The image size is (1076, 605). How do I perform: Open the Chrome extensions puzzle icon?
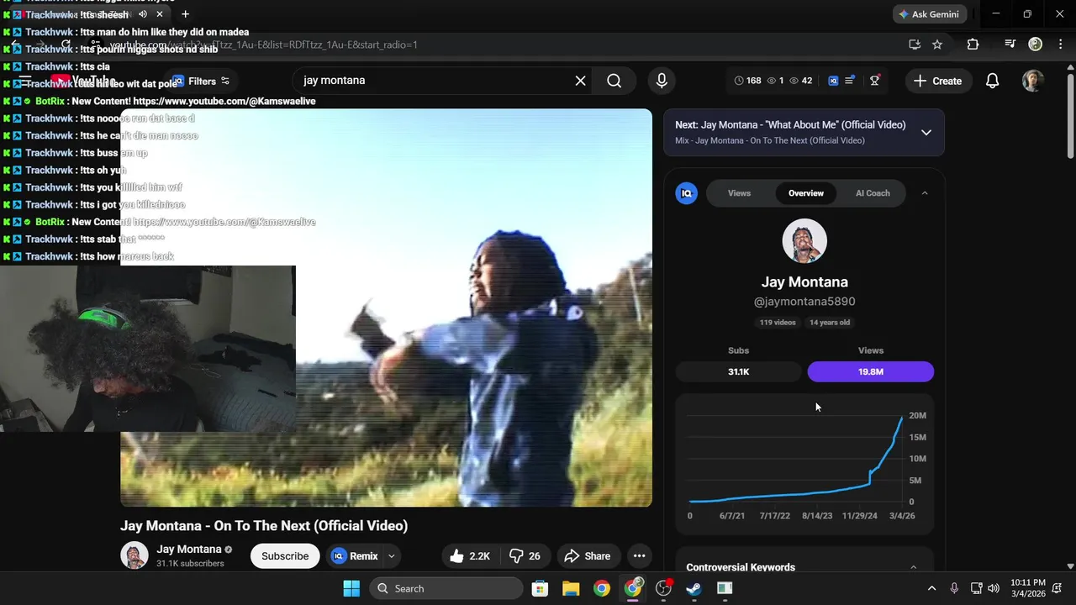(x=973, y=45)
